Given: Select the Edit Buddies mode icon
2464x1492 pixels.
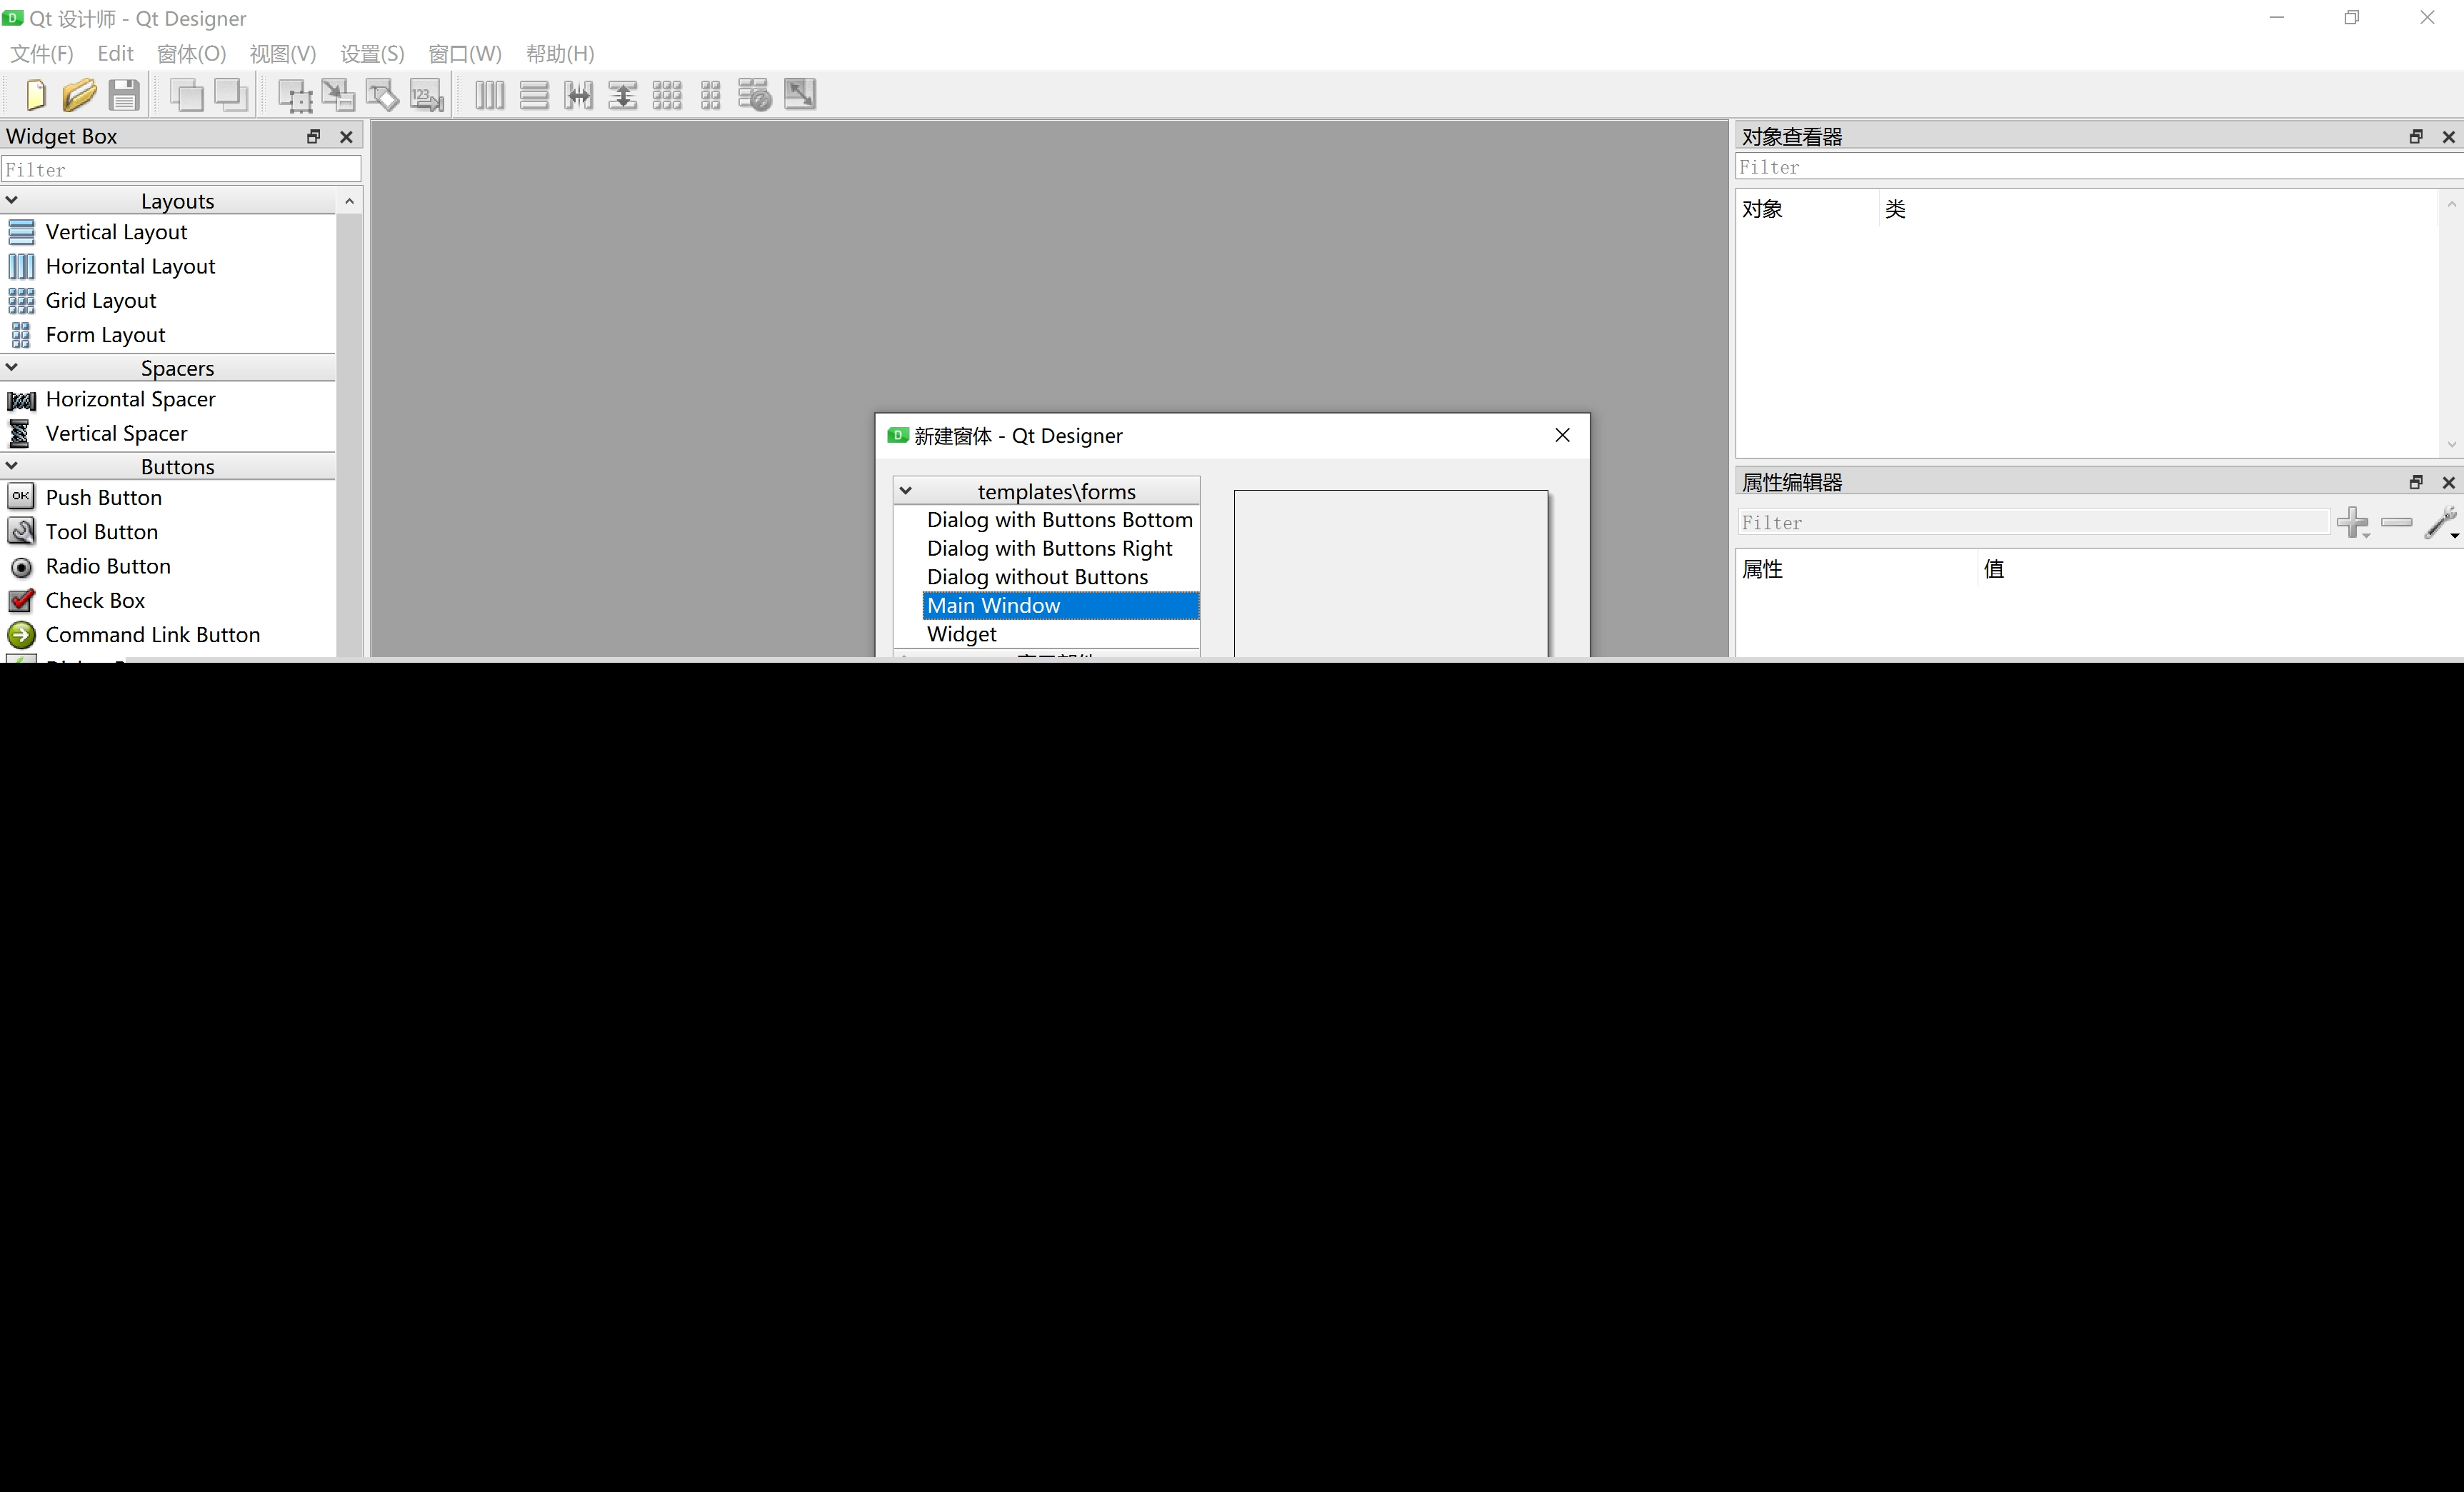Looking at the screenshot, I should click(382, 95).
